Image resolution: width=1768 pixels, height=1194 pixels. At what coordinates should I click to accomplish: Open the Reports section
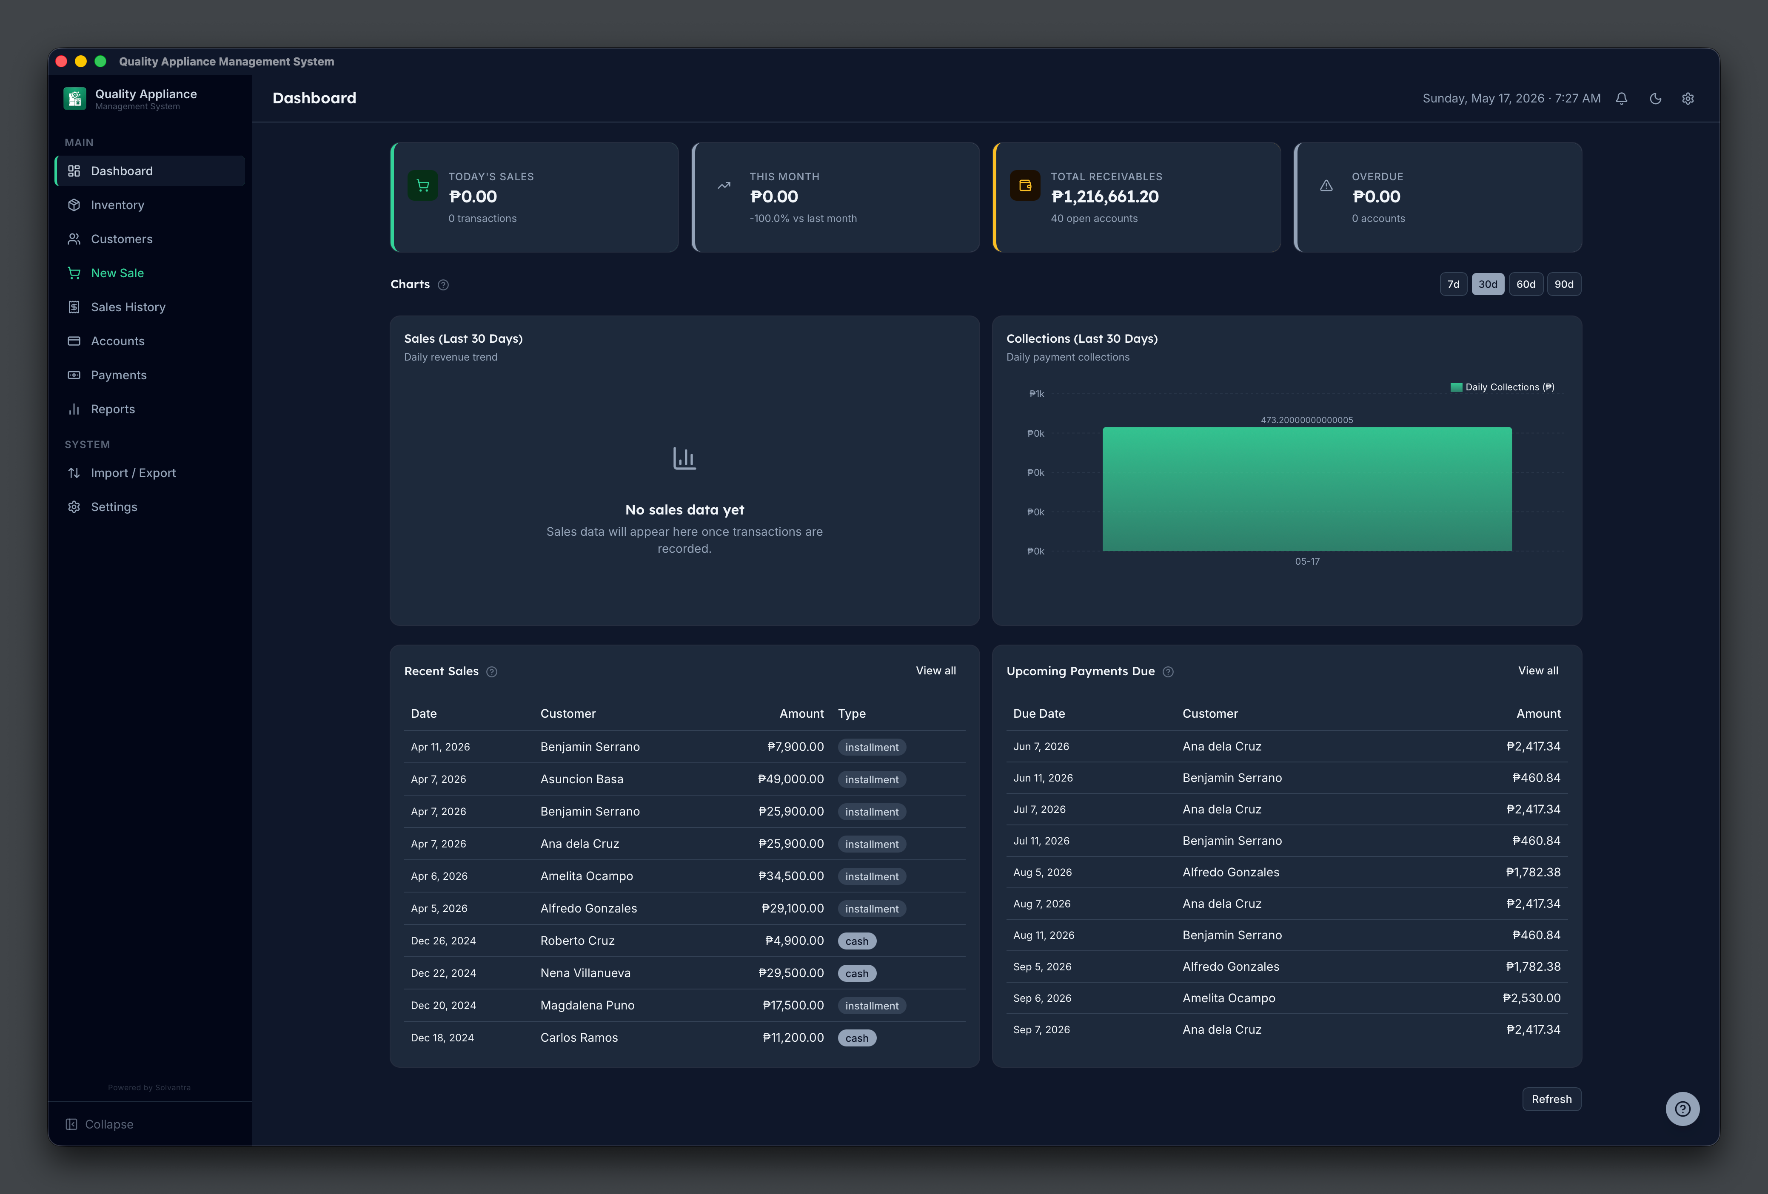150,409
